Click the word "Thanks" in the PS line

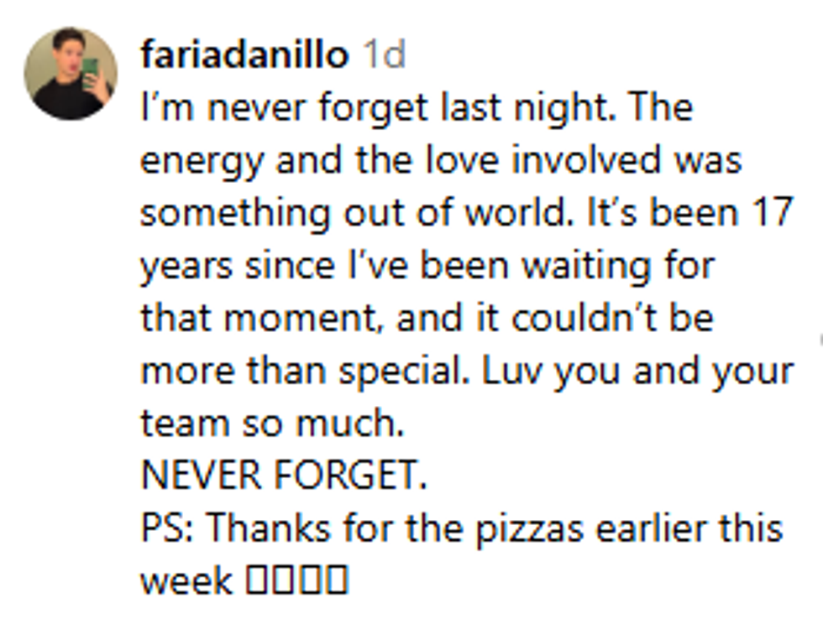(267, 528)
